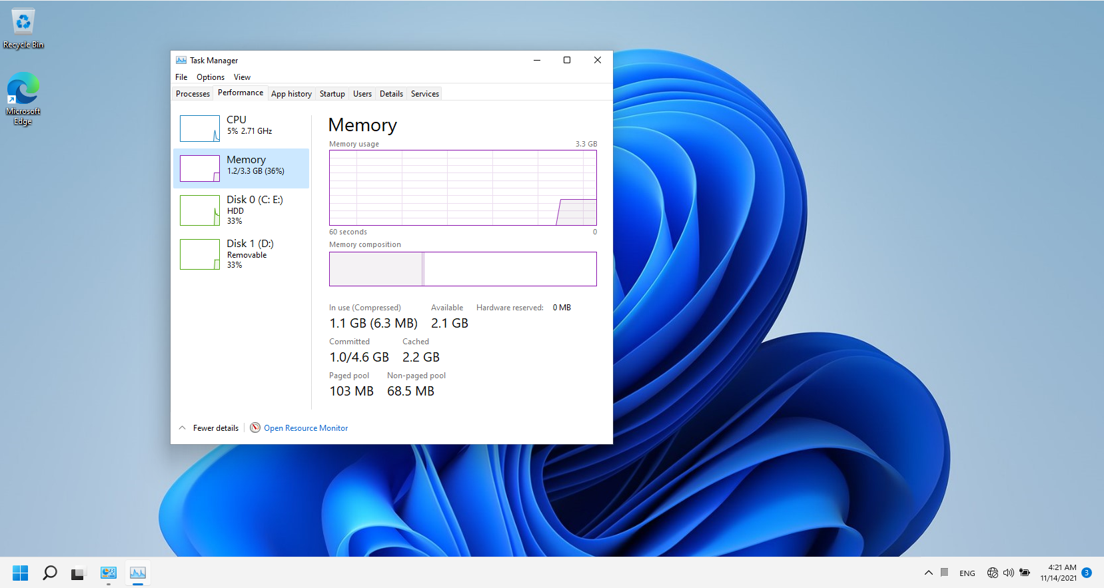Viewport: 1104px width, 588px height.
Task: Open the taskbar Search icon
Action: [50, 573]
